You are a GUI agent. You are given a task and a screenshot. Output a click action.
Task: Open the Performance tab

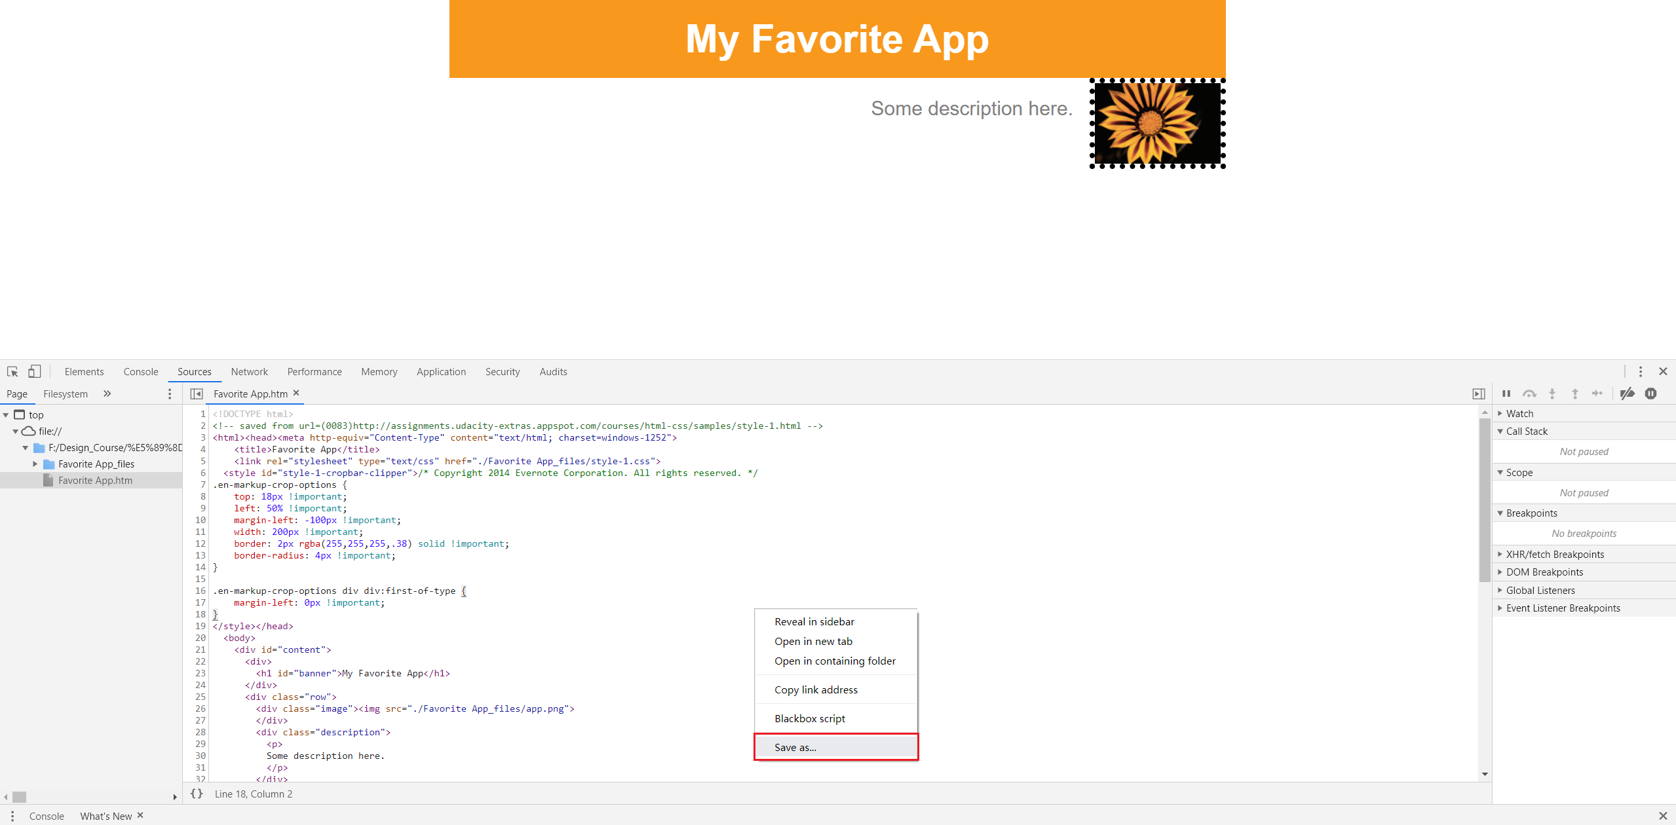(314, 372)
